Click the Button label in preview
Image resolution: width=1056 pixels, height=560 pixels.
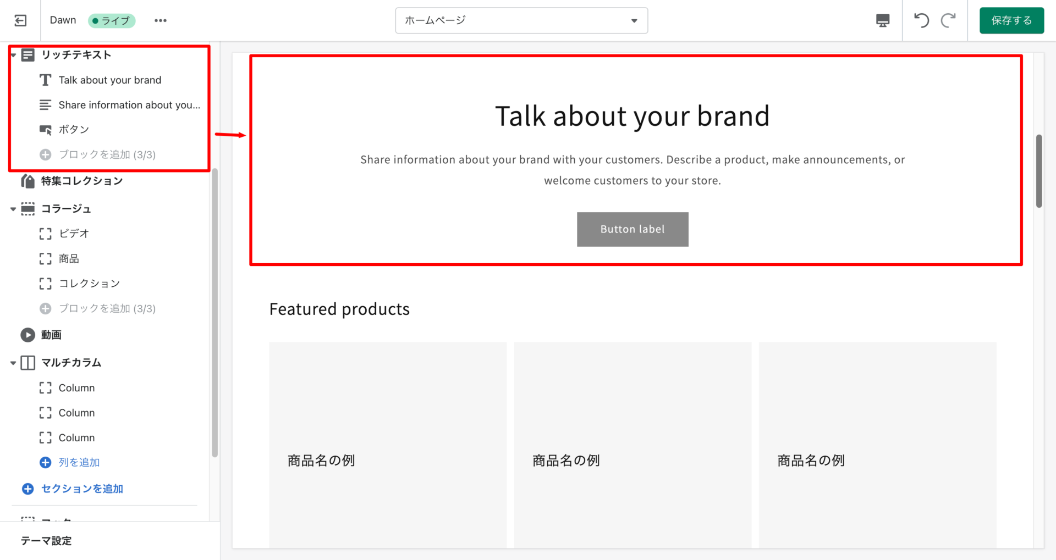[632, 229]
